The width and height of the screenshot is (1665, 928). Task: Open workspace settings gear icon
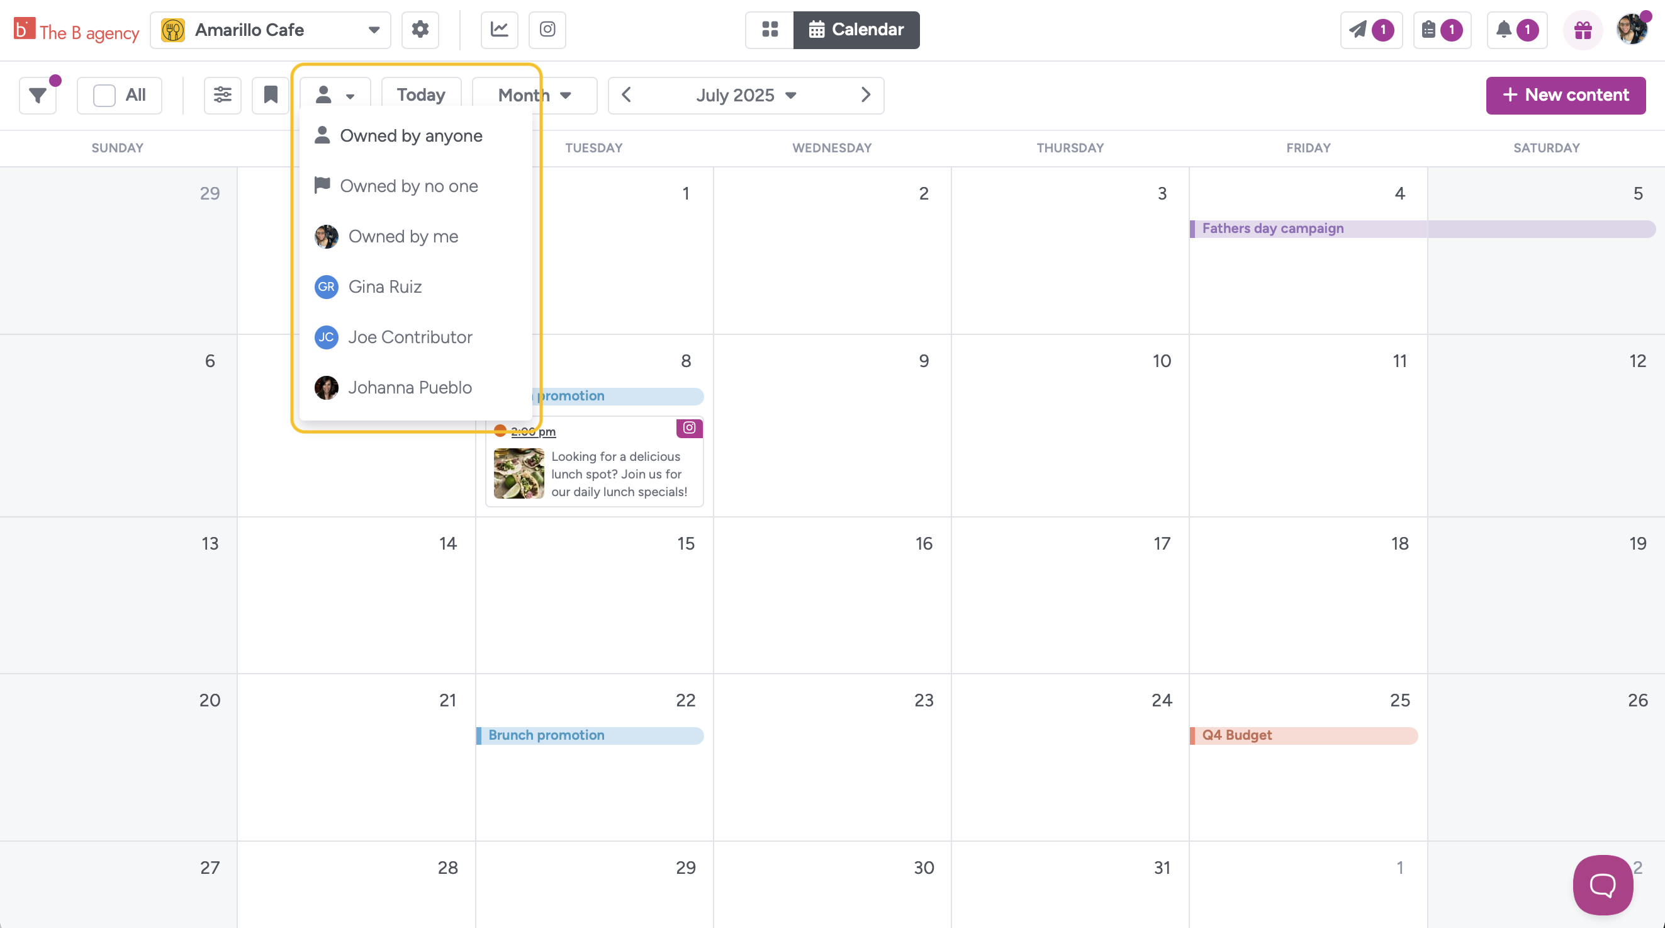(x=420, y=30)
